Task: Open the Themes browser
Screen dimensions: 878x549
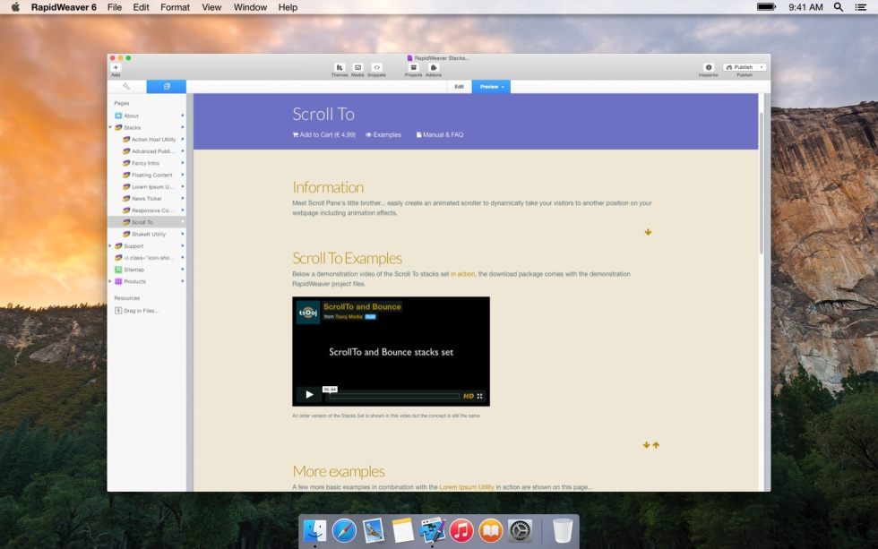Action: (340, 67)
